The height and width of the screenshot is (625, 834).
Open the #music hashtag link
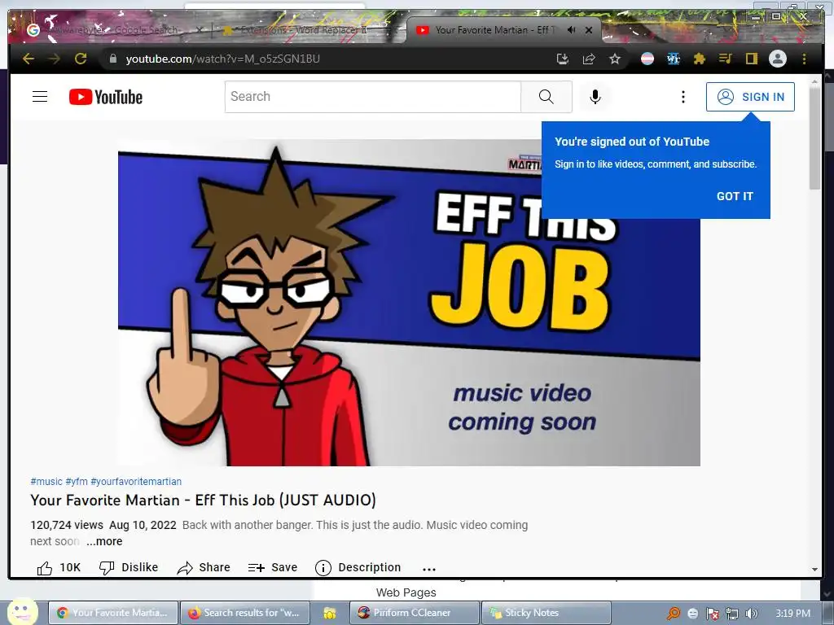46,482
